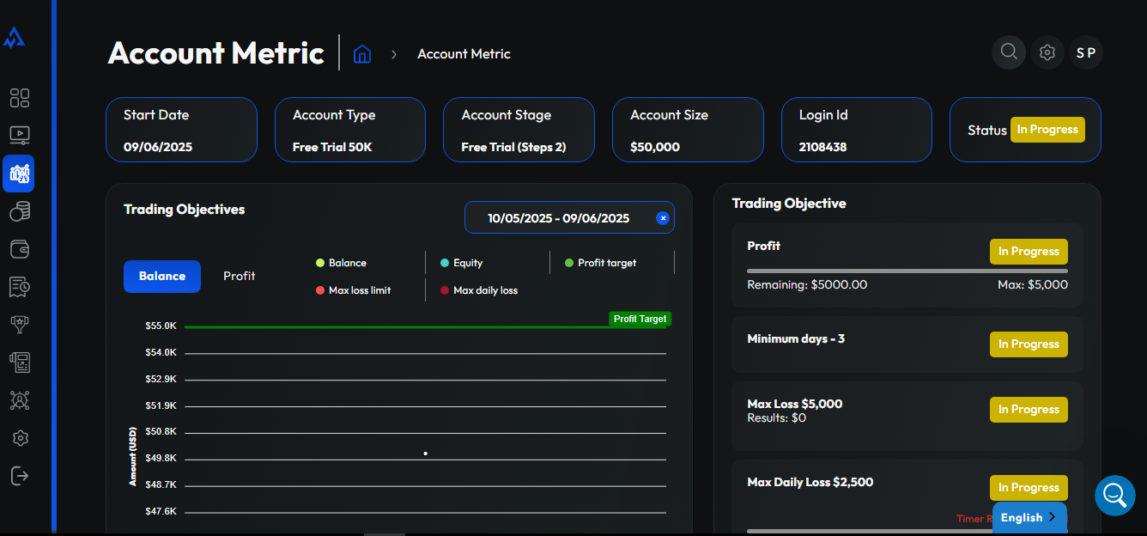Click the Max Daily Loss $2,500 label
The image size is (1147, 536).
(810, 482)
